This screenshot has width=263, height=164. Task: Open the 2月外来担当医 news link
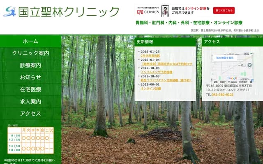[150, 56]
